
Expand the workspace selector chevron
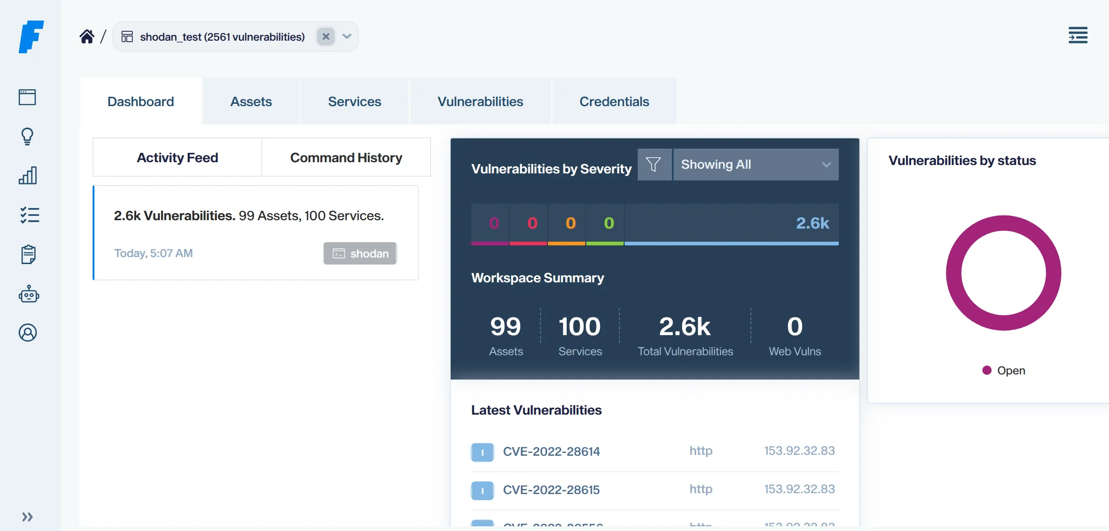[x=347, y=36]
